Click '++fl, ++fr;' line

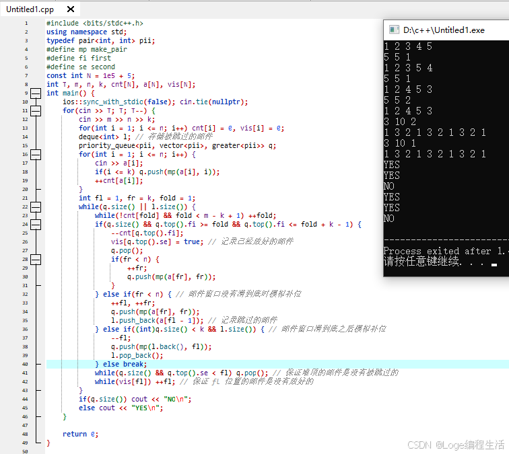pos(133,303)
